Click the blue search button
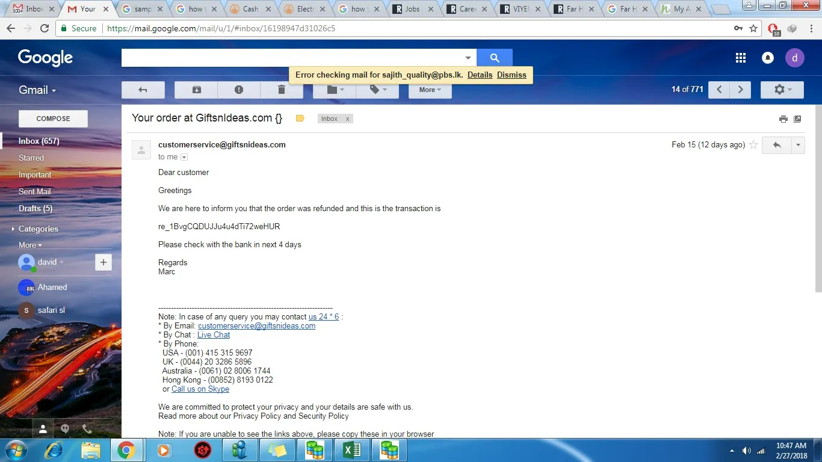The height and width of the screenshot is (462, 822). point(495,58)
